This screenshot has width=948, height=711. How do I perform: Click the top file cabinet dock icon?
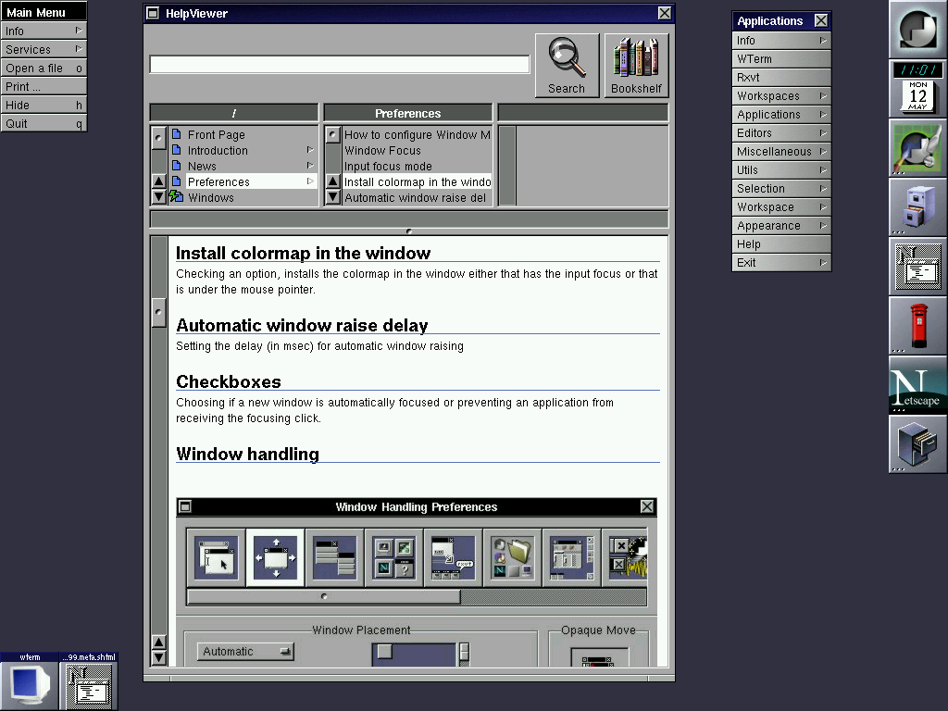click(917, 206)
